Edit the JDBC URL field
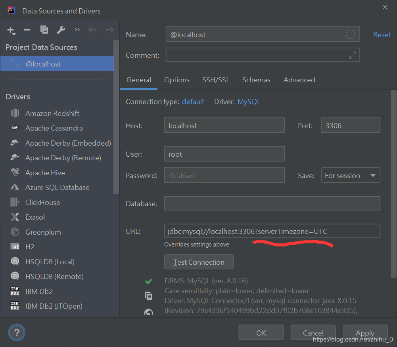Image resolution: width=397 pixels, height=347 pixels. coord(272,231)
